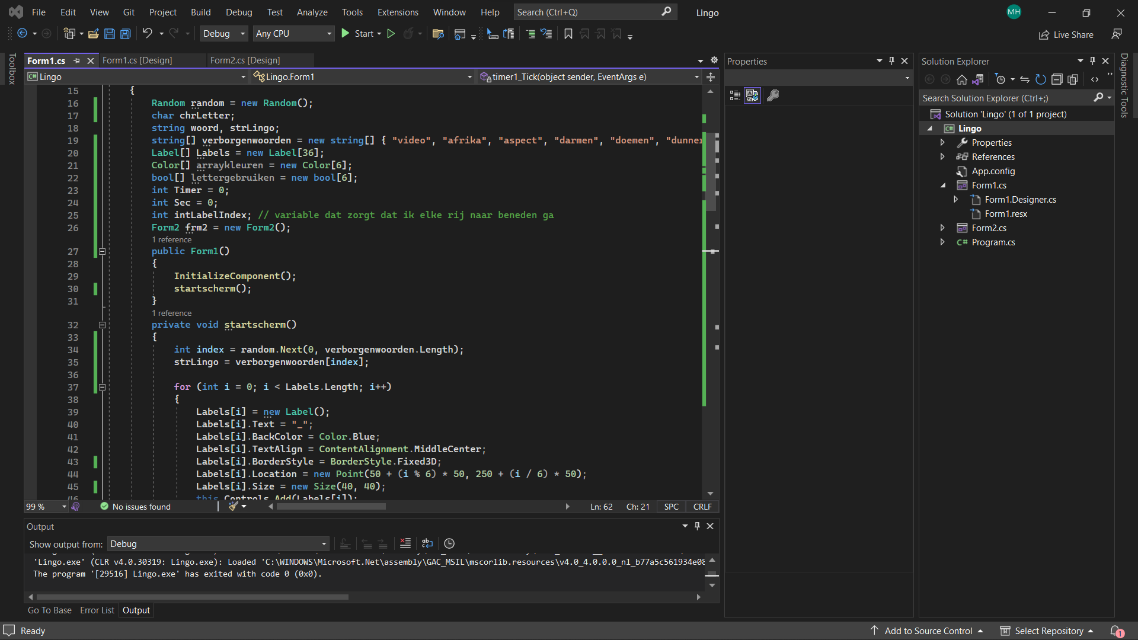Click Save All icon in toolbar
The height and width of the screenshot is (640, 1138).
126,34
